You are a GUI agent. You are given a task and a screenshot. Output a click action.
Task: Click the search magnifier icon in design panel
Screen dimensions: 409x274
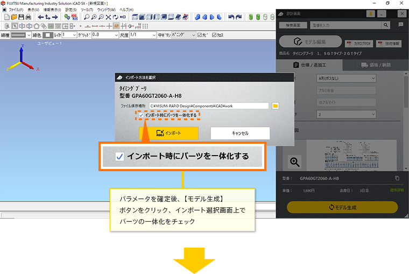pos(385,25)
